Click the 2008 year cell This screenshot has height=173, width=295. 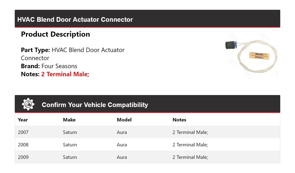click(x=23, y=145)
